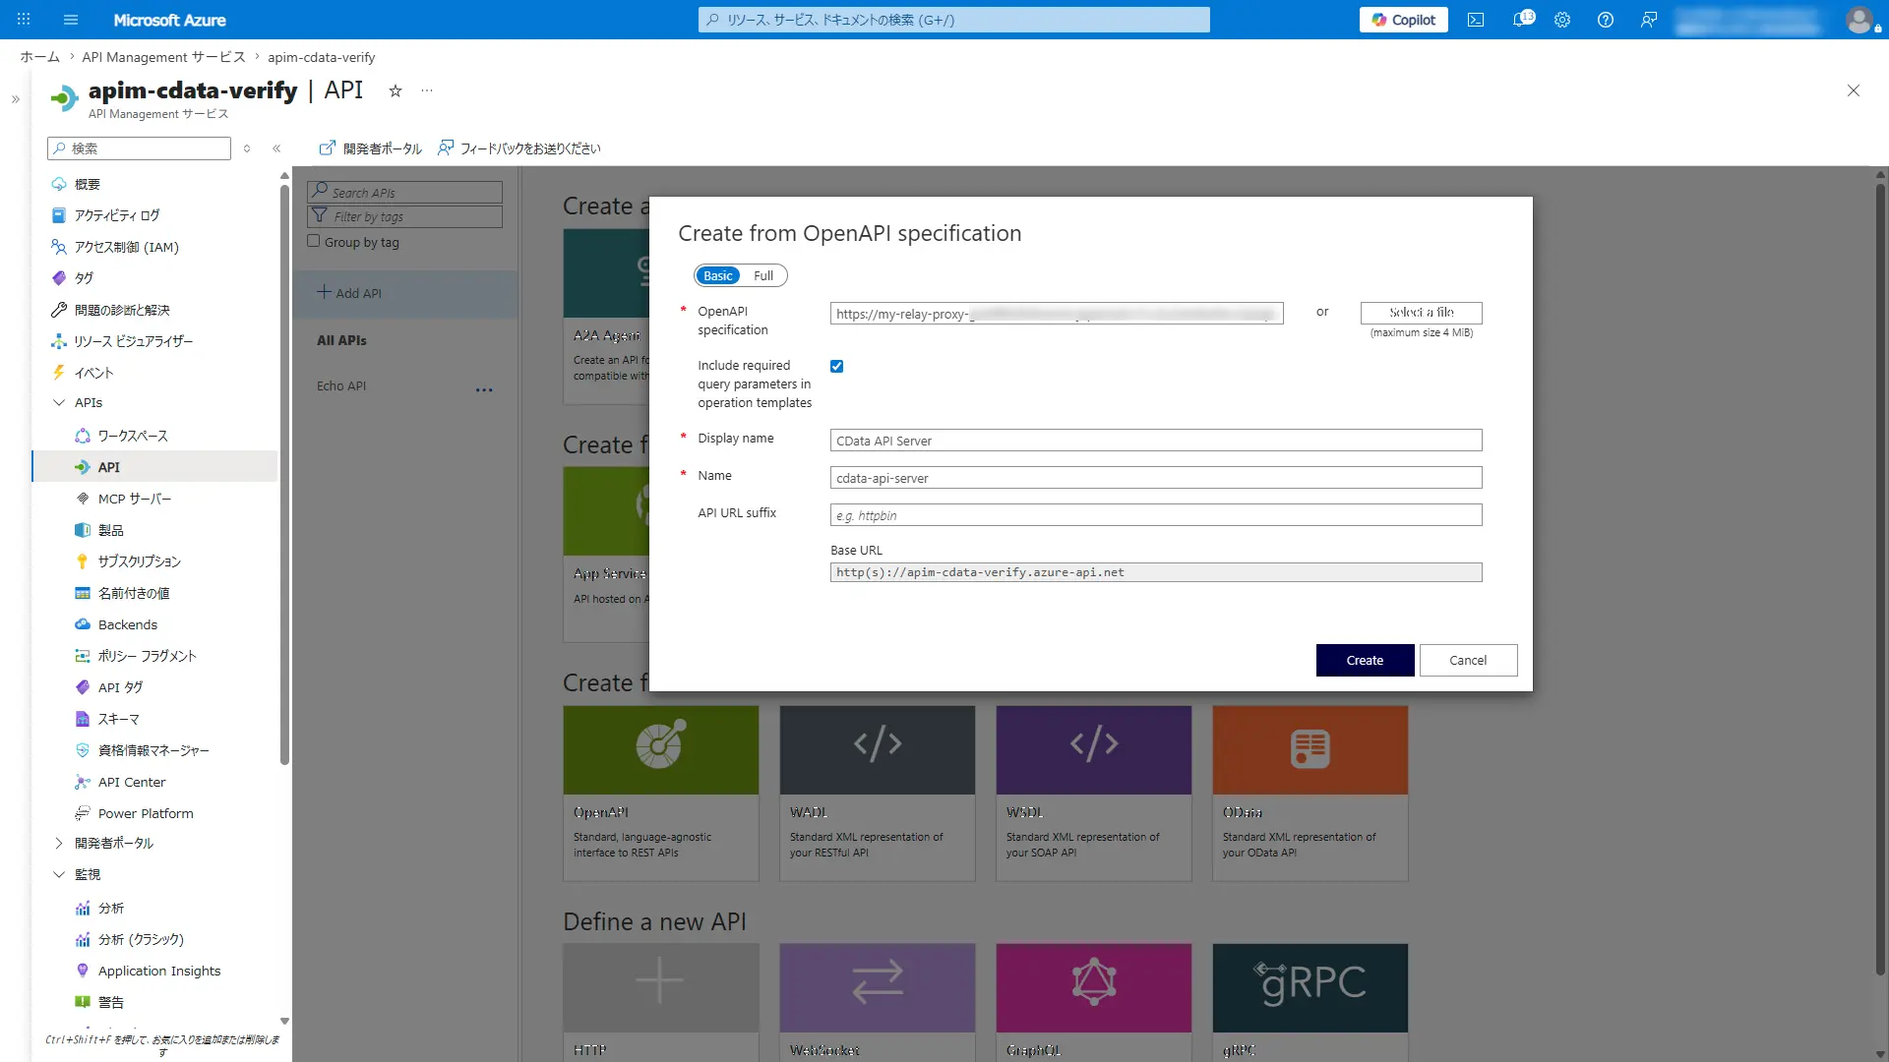Click the API URL suffix field
Image resolution: width=1889 pixels, height=1062 pixels.
point(1155,515)
